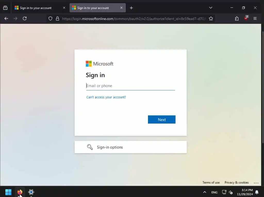Open the Extensions puzzle icon
Screen dimensions: 264x197
point(237,19)
